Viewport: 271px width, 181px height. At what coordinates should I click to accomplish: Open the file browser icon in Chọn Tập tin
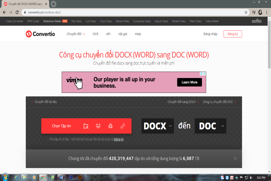(x=86, y=126)
